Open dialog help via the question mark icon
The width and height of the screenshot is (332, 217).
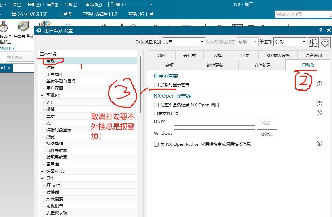320,30
